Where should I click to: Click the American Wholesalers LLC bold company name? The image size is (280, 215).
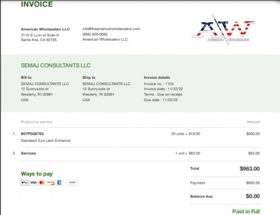pyautogui.click(x=45, y=29)
